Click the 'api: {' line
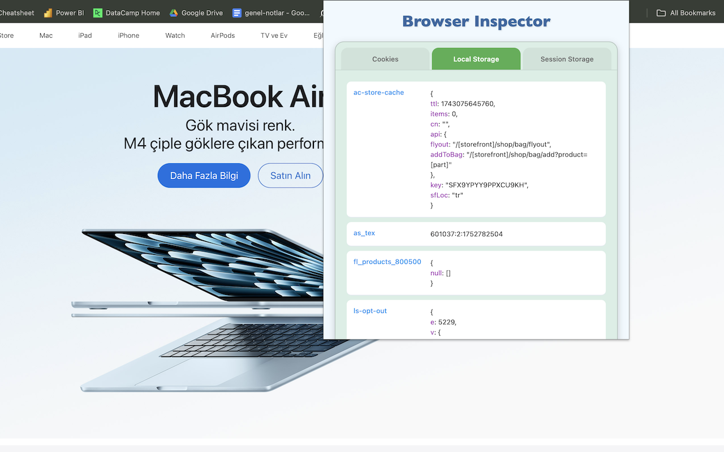Viewport: 724px width, 452px height. coord(439,134)
